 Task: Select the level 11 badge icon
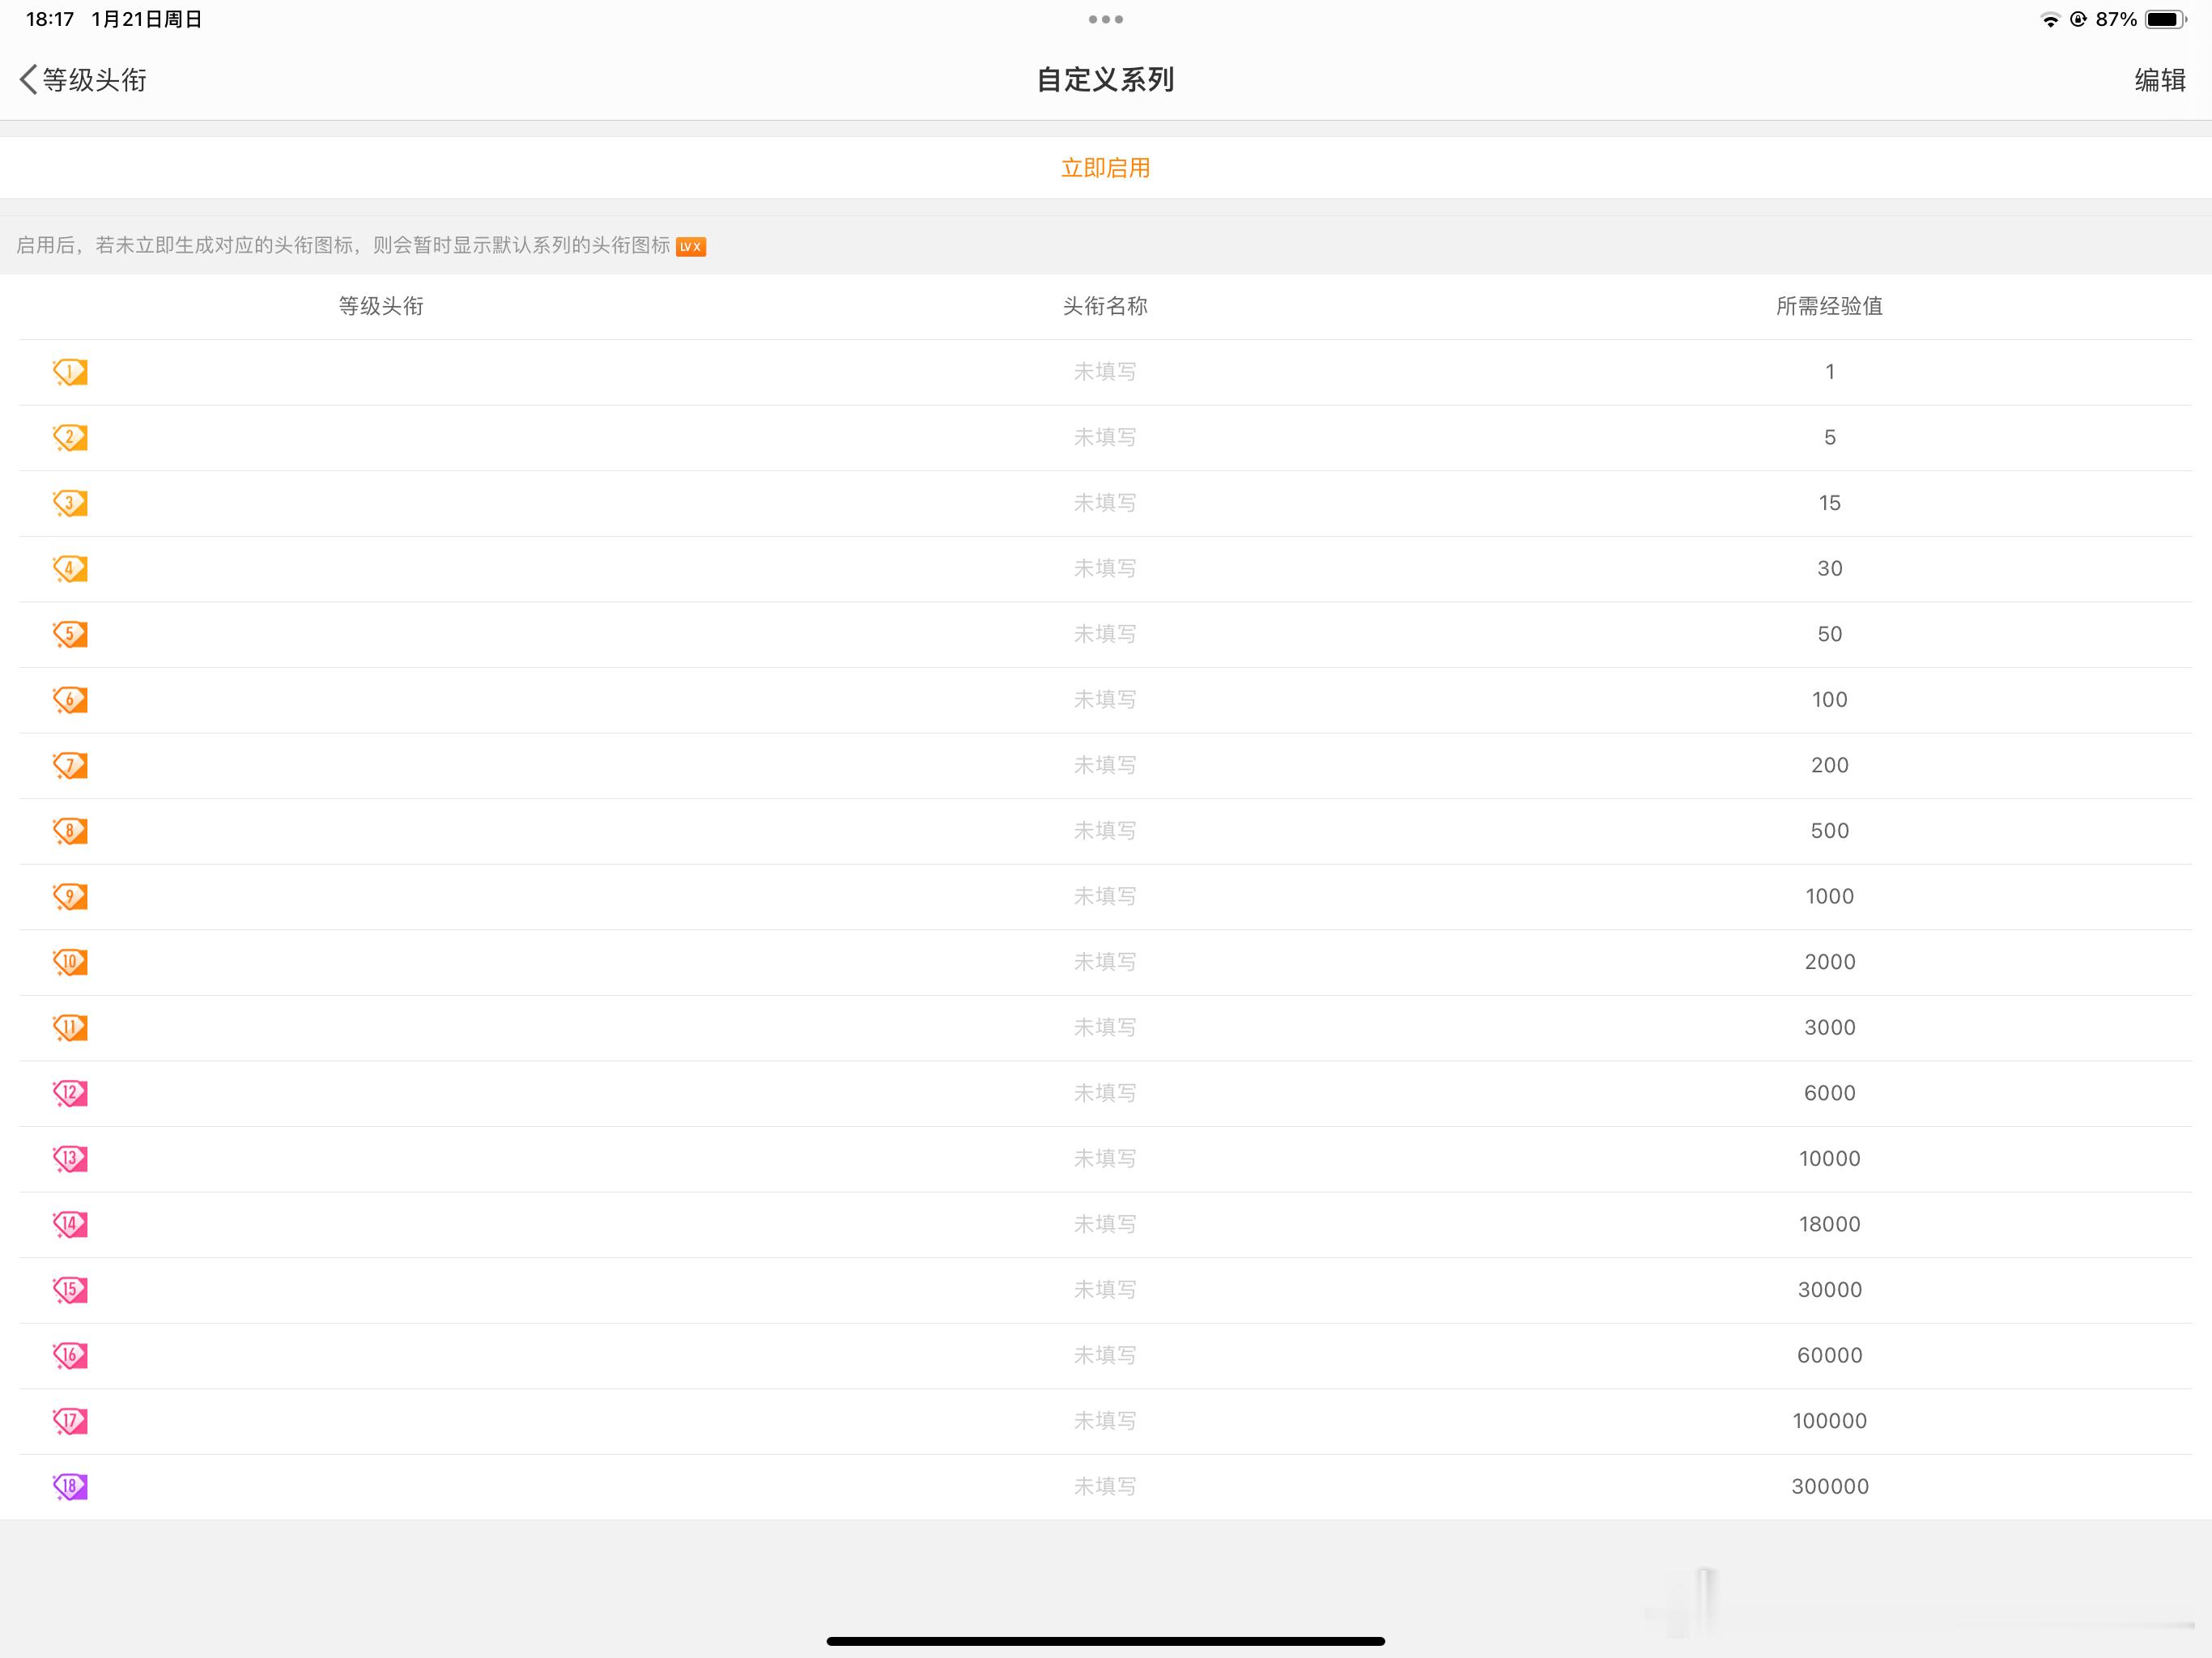point(70,1028)
